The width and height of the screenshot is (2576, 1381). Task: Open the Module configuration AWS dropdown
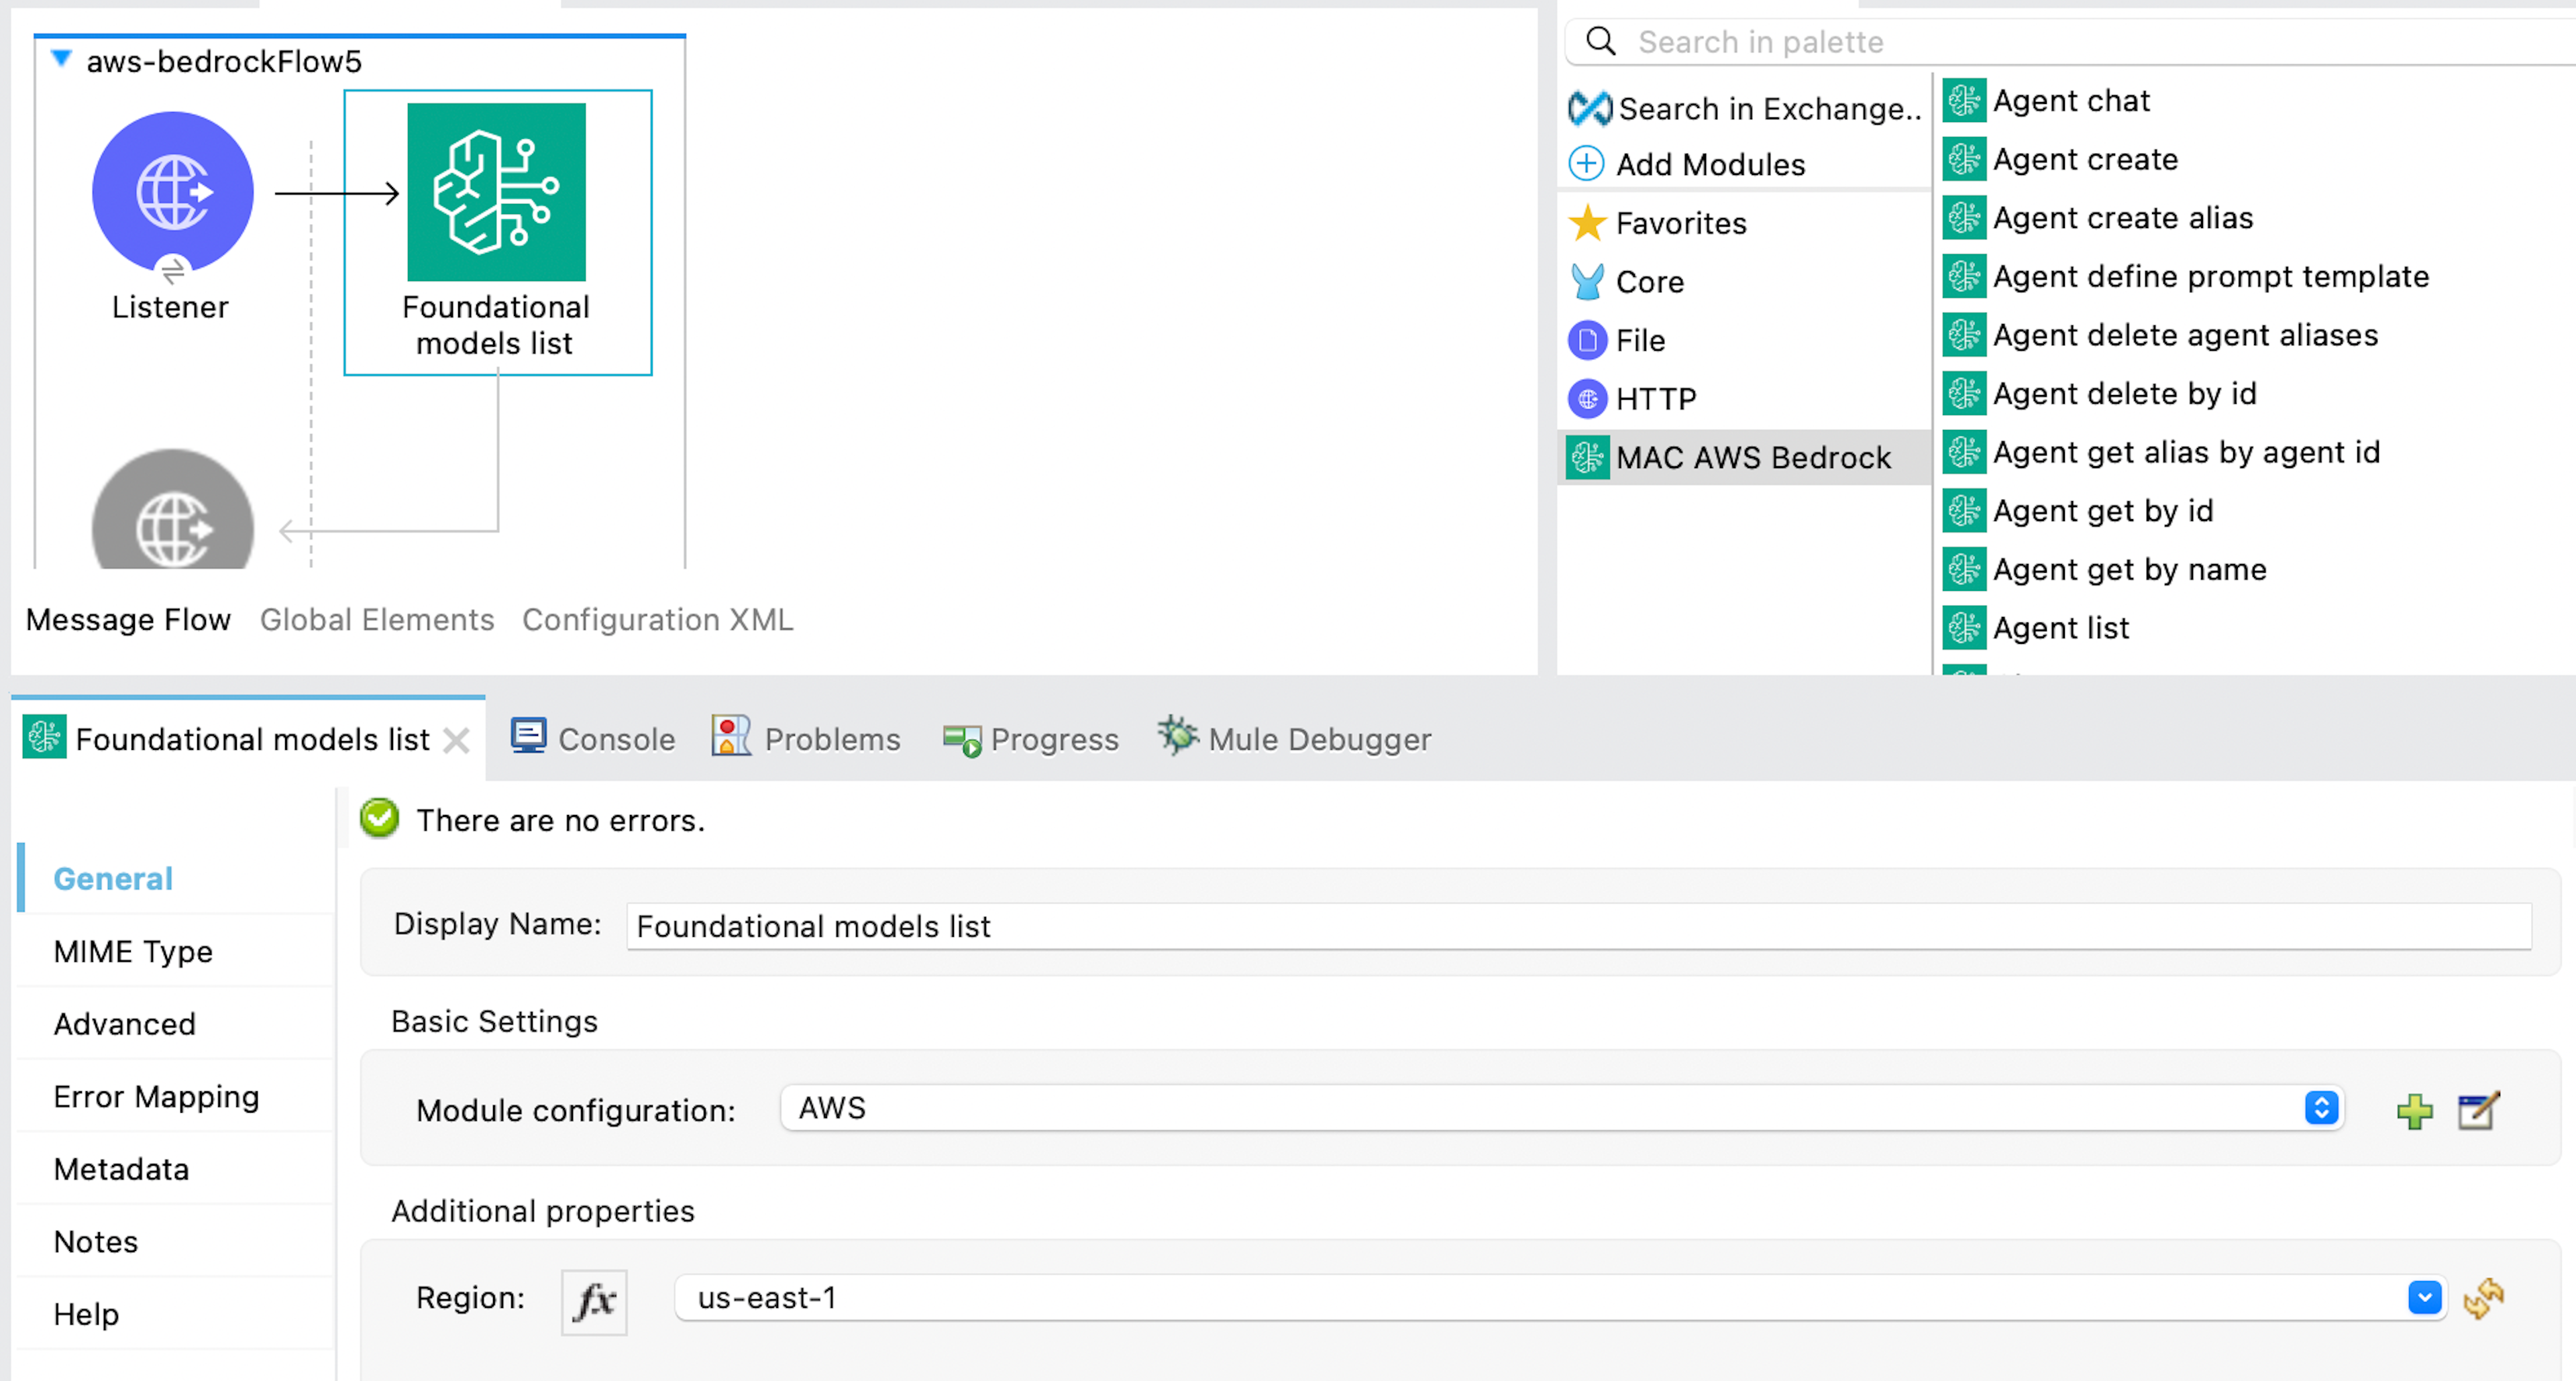[x=1563, y=1108]
